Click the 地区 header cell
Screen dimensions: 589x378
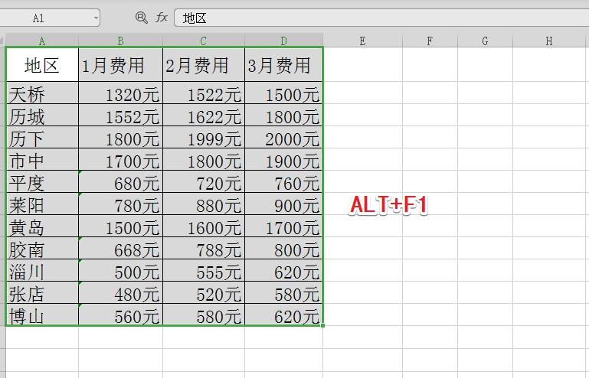tap(42, 64)
